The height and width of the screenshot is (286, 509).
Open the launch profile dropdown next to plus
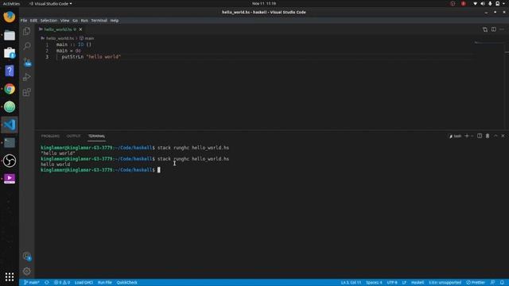click(x=472, y=136)
